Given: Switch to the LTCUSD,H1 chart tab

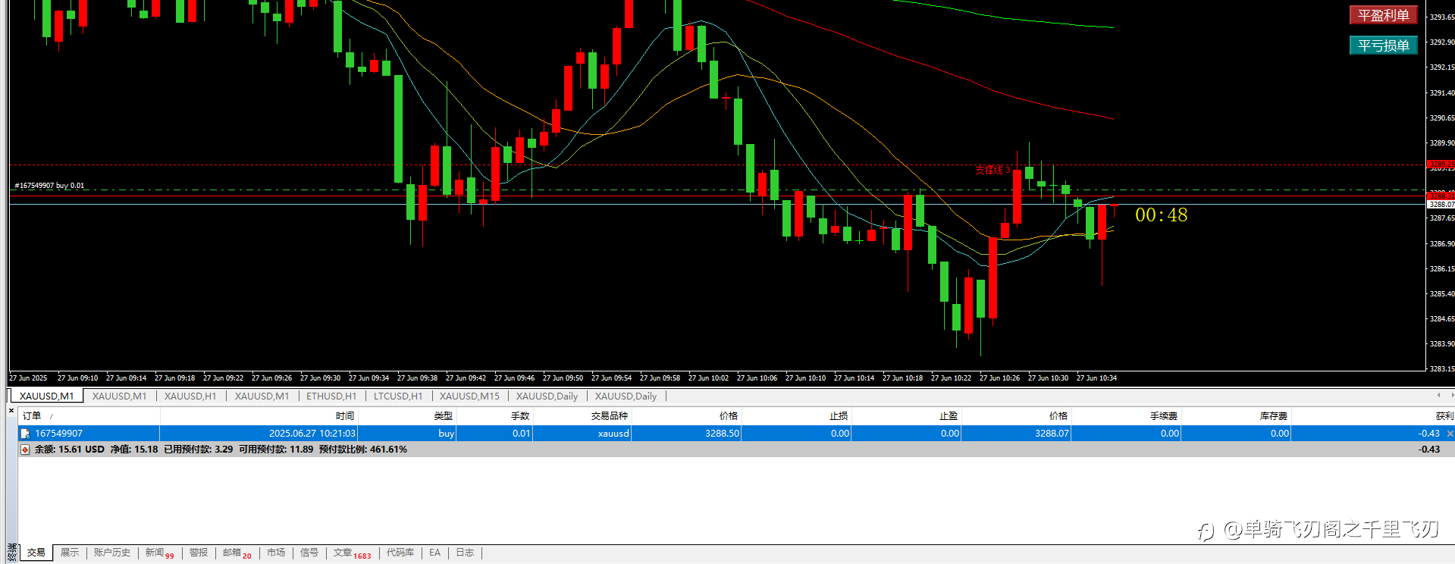Looking at the screenshot, I should tap(398, 396).
